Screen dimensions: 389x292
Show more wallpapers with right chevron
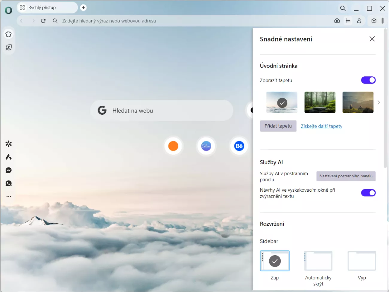click(379, 102)
